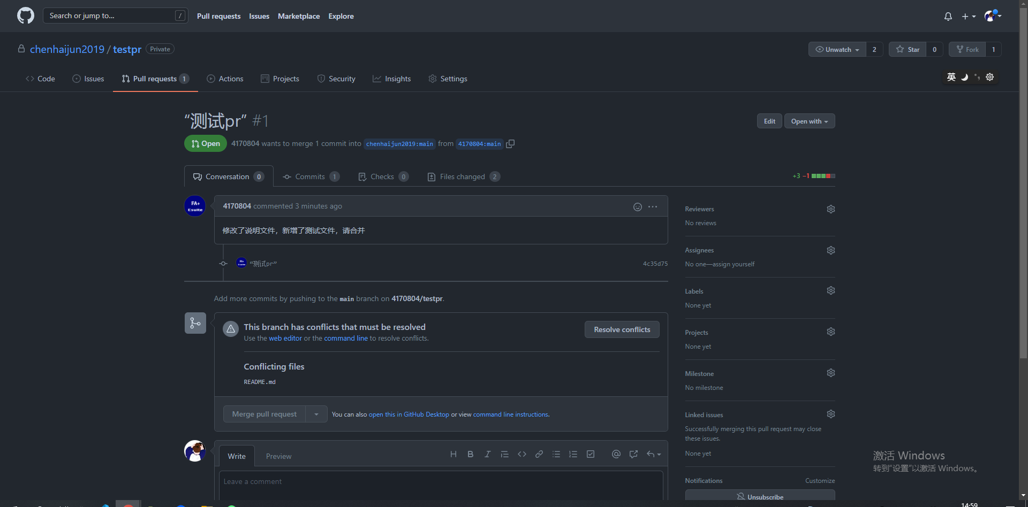Mention a user with @ icon

click(616, 454)
